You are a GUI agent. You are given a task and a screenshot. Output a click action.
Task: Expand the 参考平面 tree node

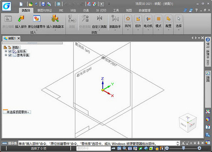point(6,55)
